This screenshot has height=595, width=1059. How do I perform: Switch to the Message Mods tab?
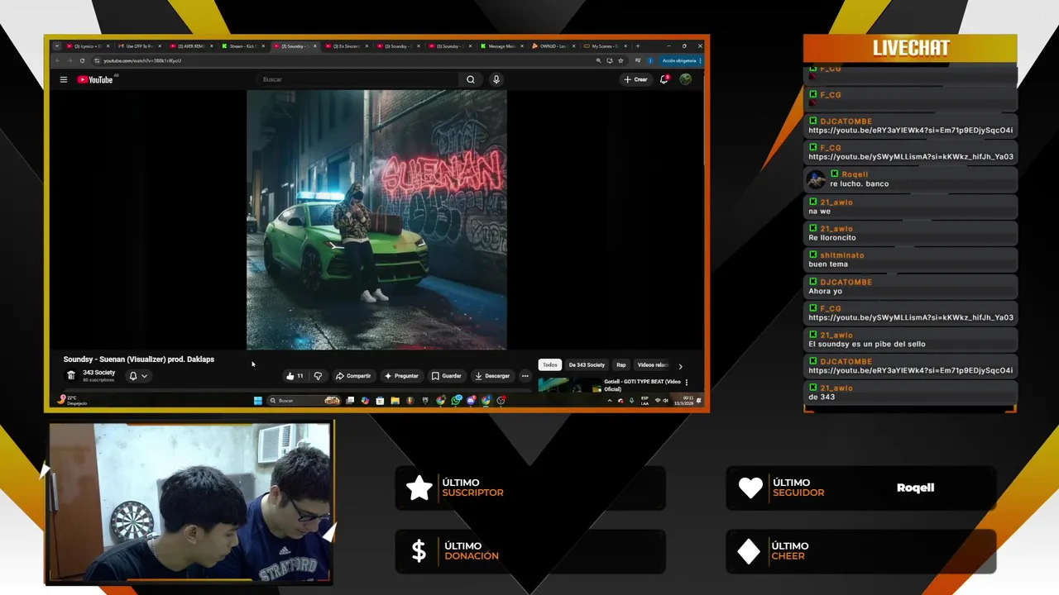tap(501, 46)
